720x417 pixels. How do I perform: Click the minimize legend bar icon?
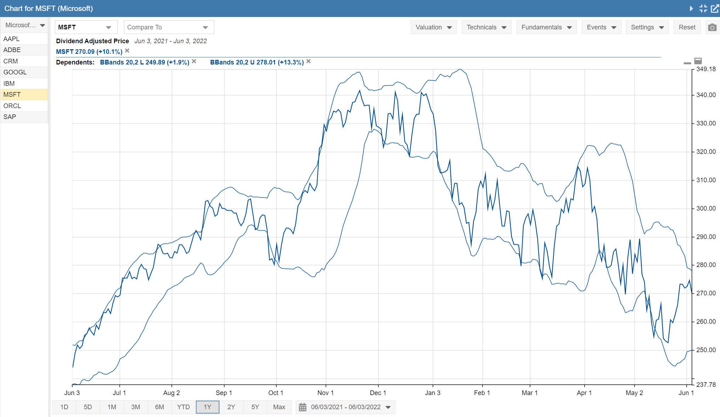pyautogui.click(x=687, y=63)
